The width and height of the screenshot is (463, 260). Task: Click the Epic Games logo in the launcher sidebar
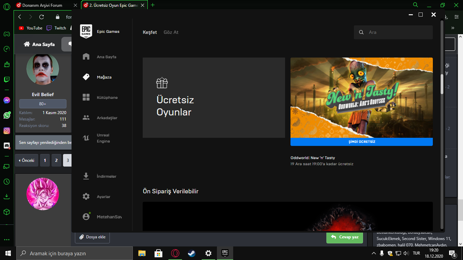86,31
